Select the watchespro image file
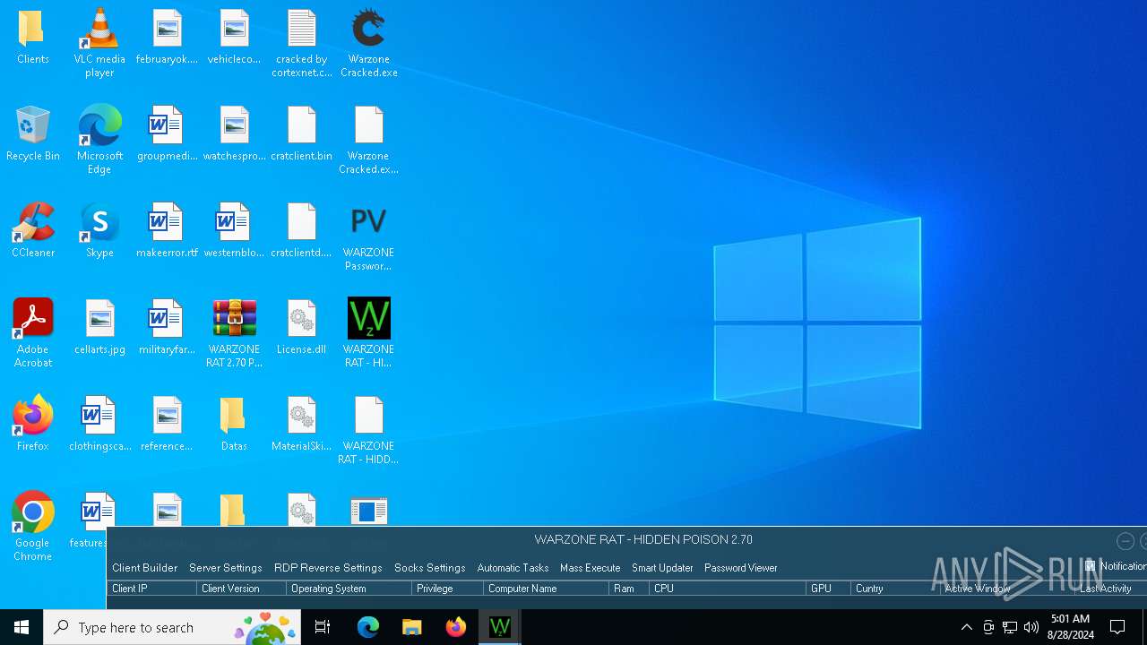 click(x=234, y=134)
